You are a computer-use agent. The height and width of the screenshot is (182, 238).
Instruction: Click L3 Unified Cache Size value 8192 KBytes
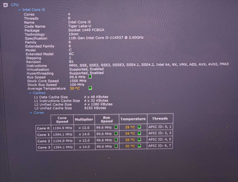[95, 108]
